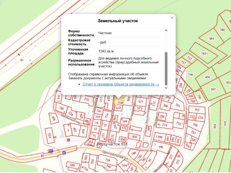Click the 1343 кв.м area value
Image resolution: width=231 pixels, height=173 pixels.
point(106,51)
